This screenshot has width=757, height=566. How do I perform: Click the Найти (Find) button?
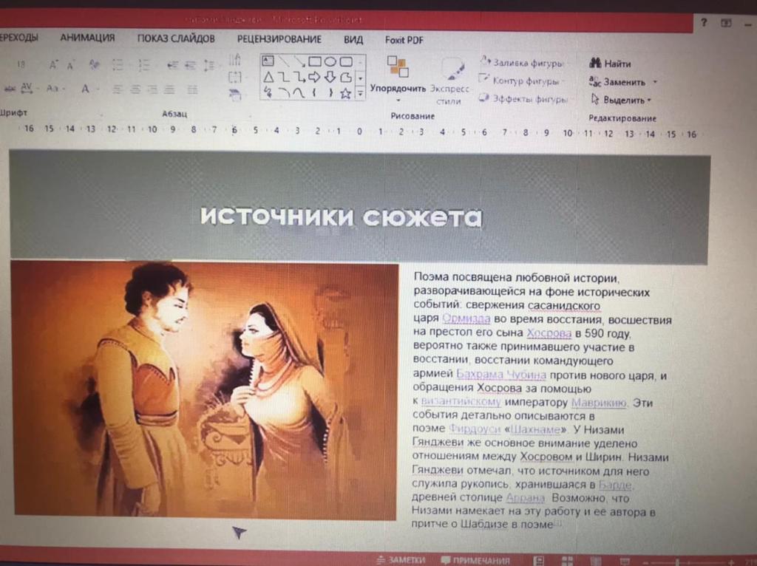(x=610, y=64)
